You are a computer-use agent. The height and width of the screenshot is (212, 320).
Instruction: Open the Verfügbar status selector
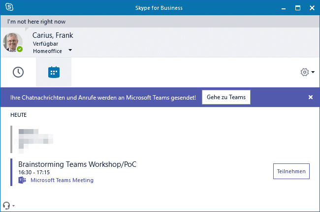[x=45, y=44]
